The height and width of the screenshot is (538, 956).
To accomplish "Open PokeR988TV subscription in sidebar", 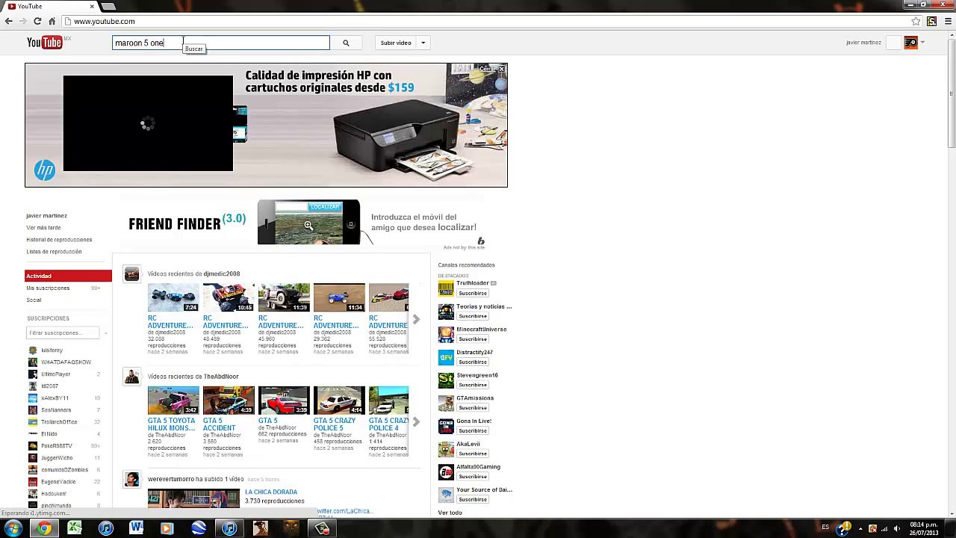I will pos(57,445).
